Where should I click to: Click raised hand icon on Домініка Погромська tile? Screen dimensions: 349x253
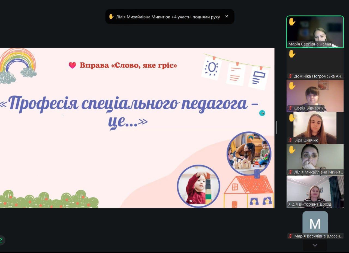tap(292, 54)
